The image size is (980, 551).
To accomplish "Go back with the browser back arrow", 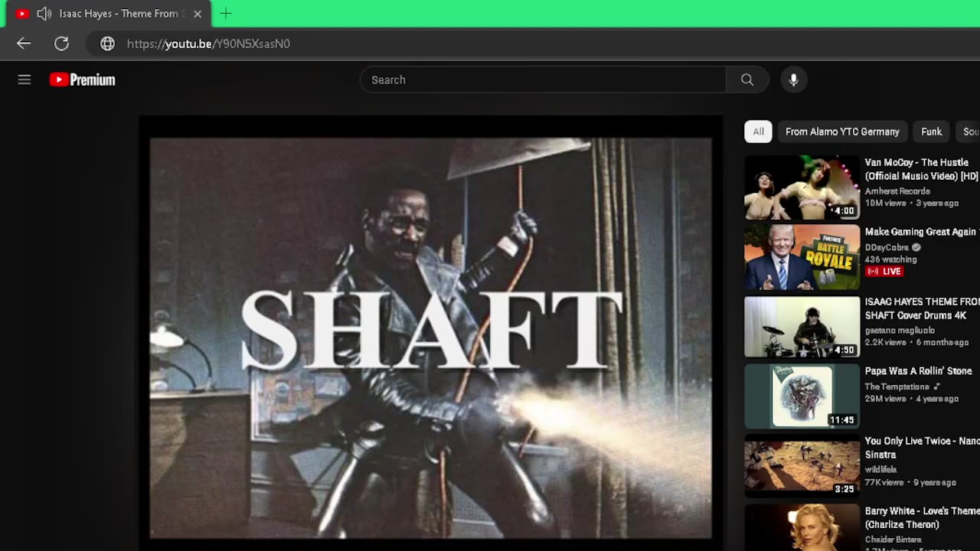I will (24, 44).
